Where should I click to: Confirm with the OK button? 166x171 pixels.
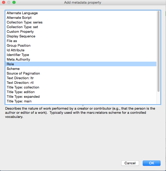[151, 163]
